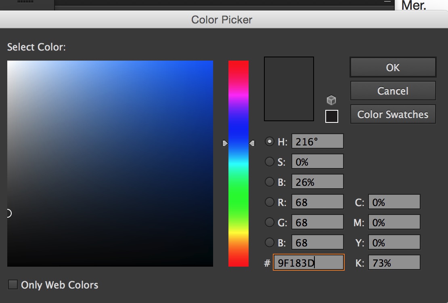Click the web-safe color swatch below the cube
Screen dimensions: 448x303
(332, 116)
